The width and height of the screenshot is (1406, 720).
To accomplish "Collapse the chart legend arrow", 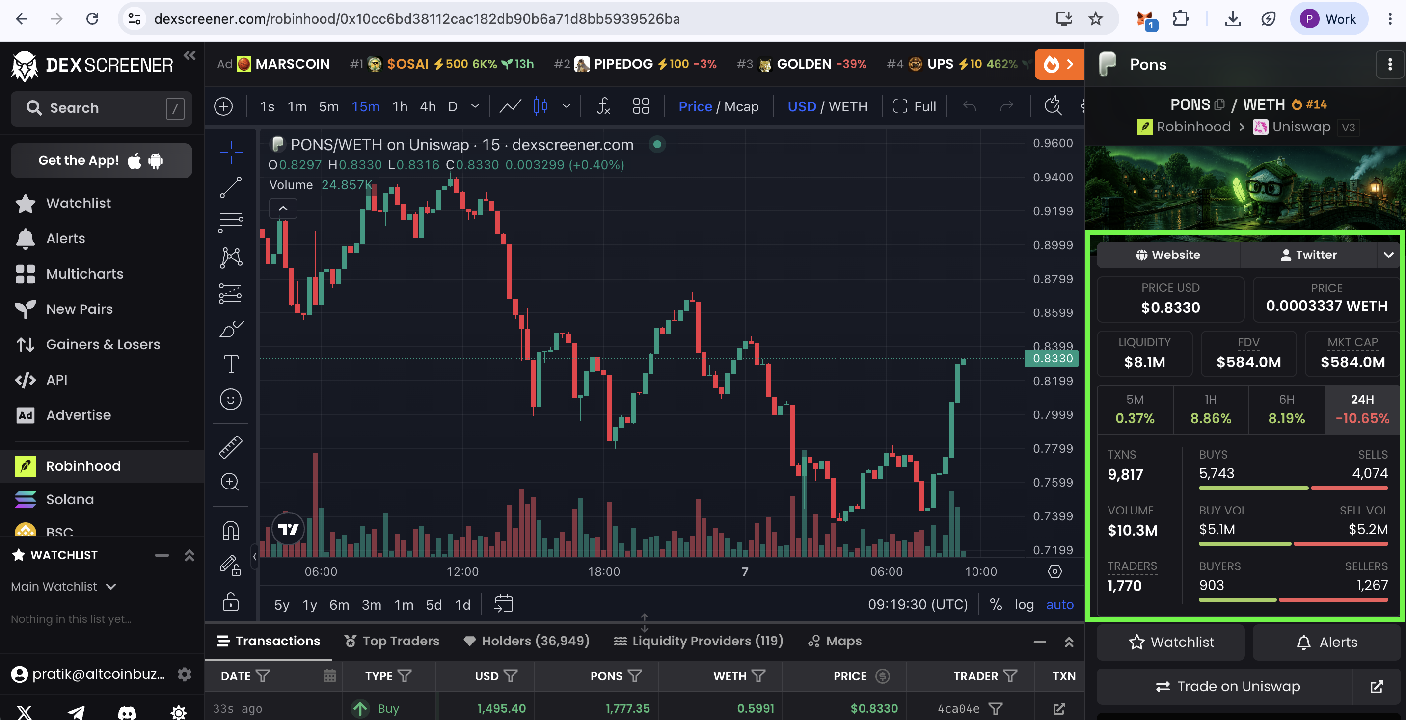I will coord(283,208).
